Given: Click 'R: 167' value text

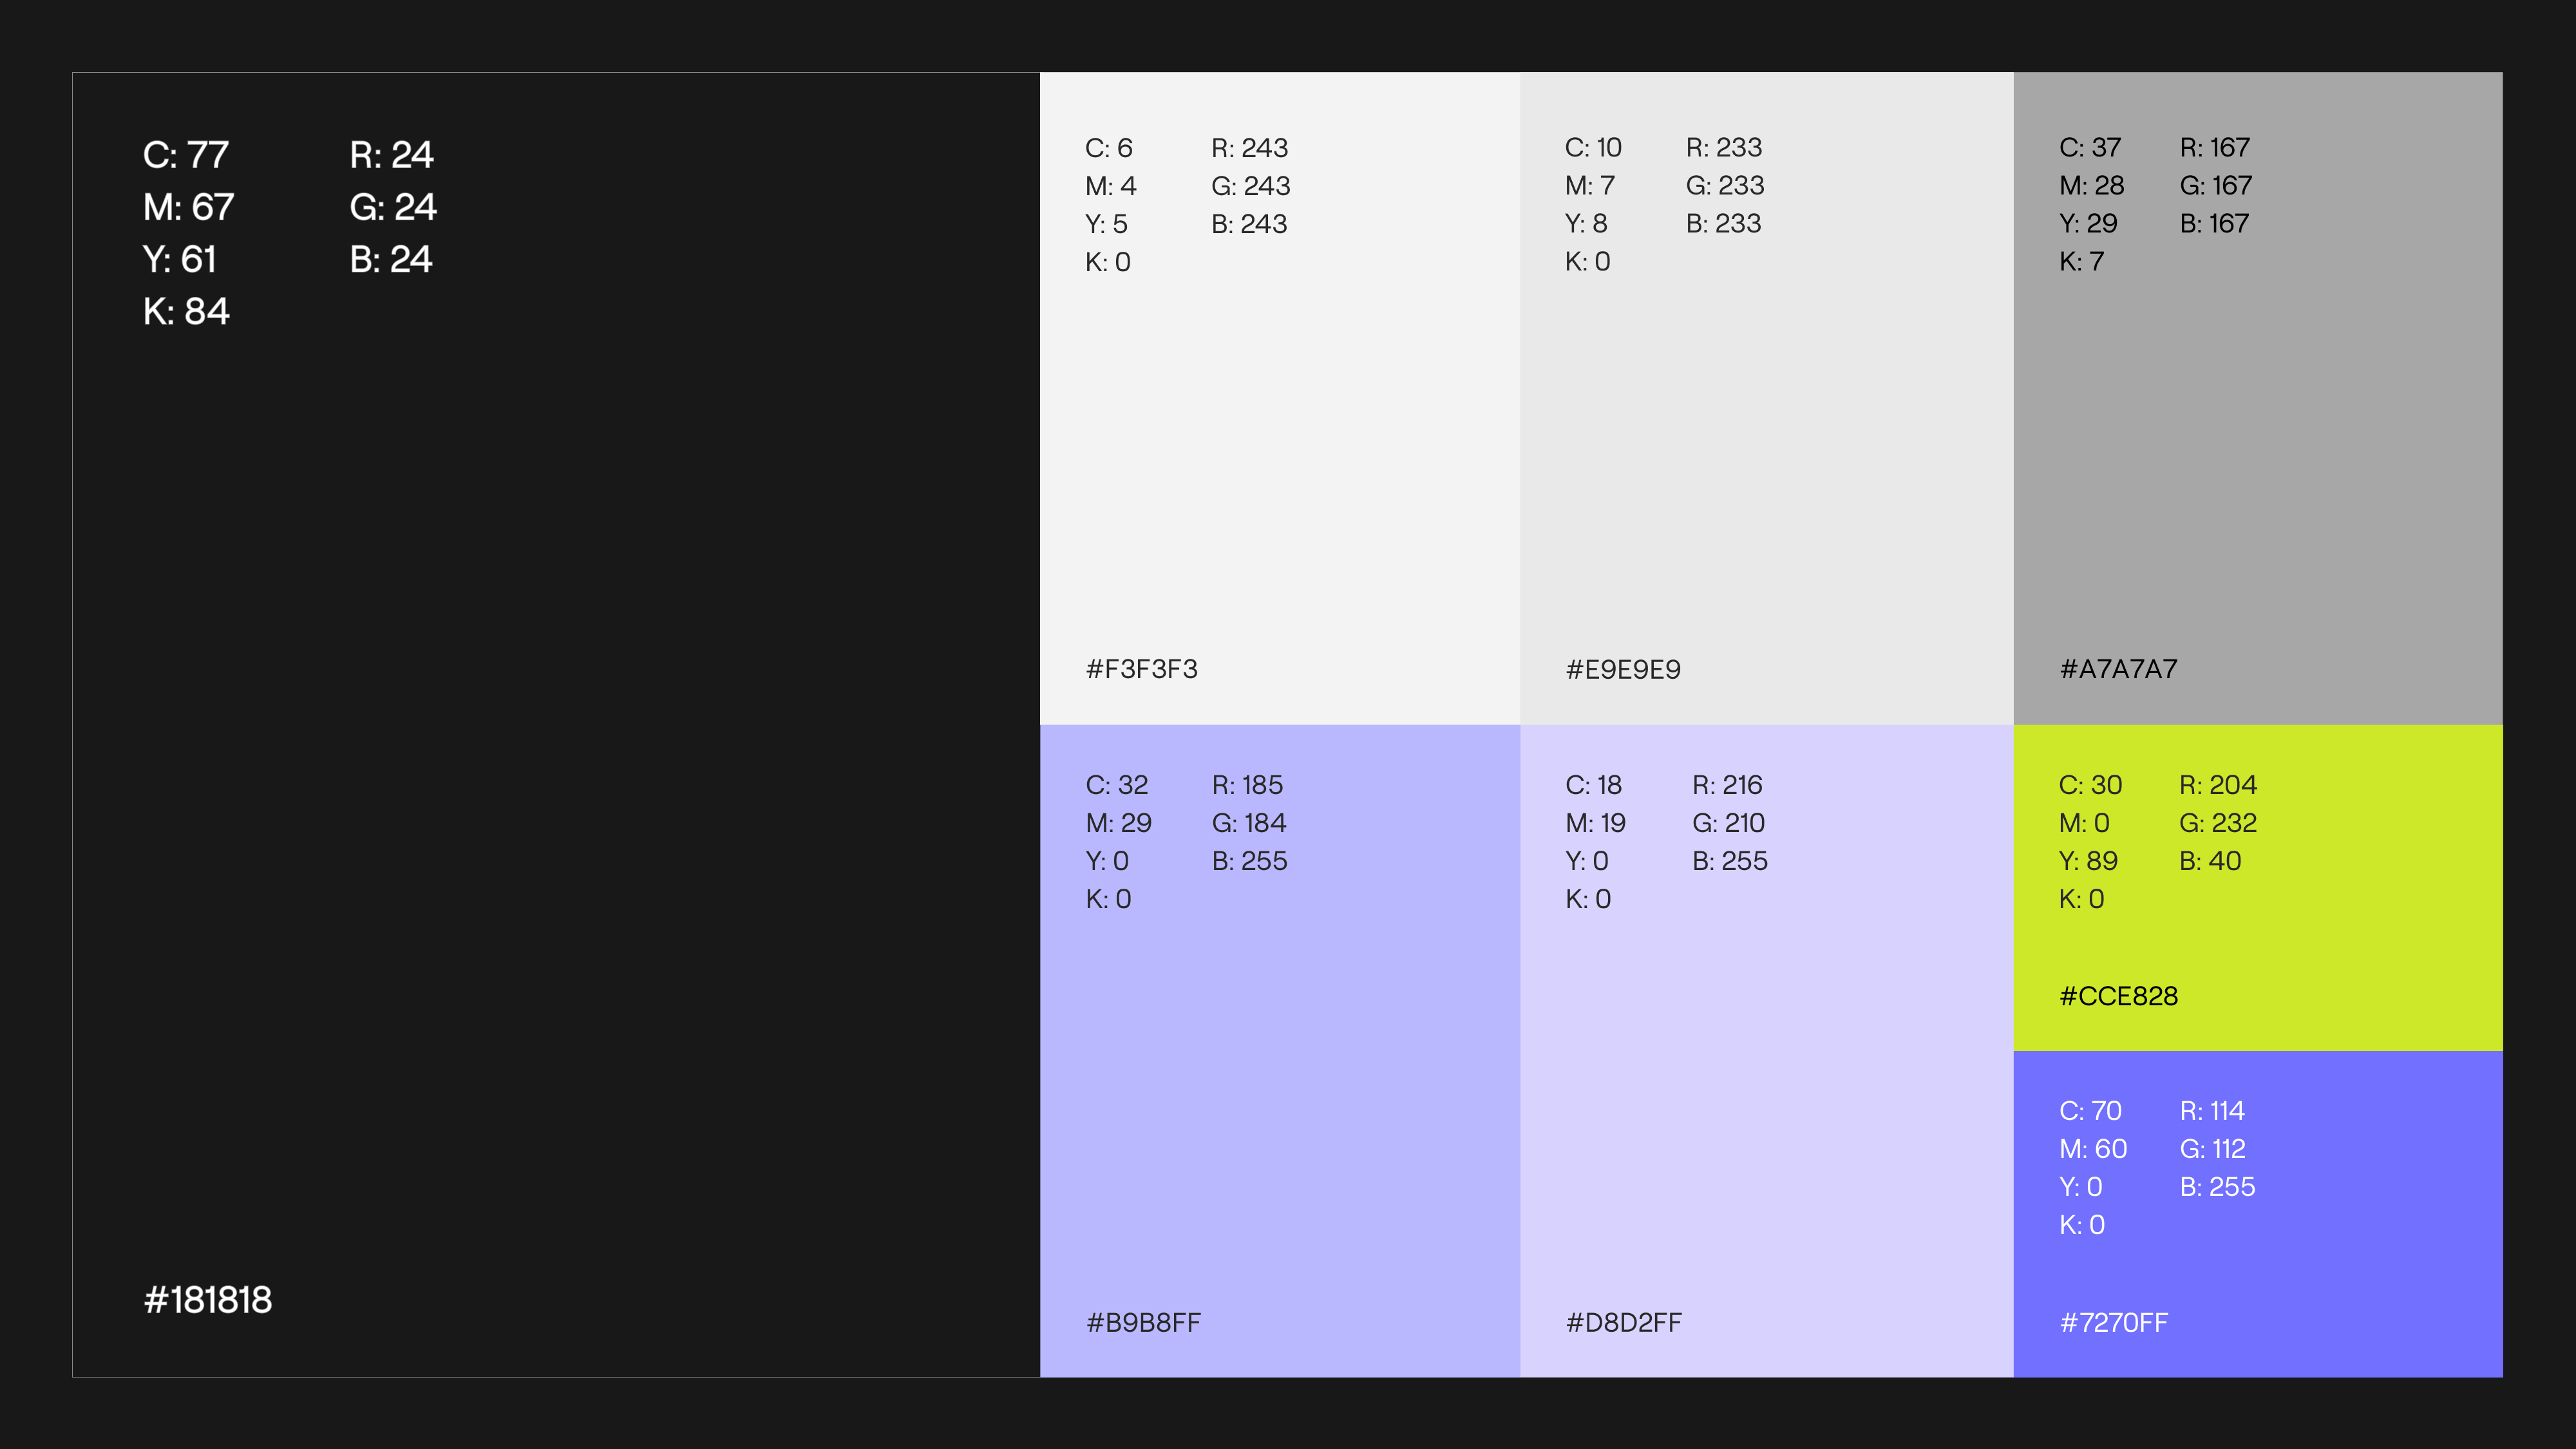Looking at the screenshot, I should tap(2216, 147).
